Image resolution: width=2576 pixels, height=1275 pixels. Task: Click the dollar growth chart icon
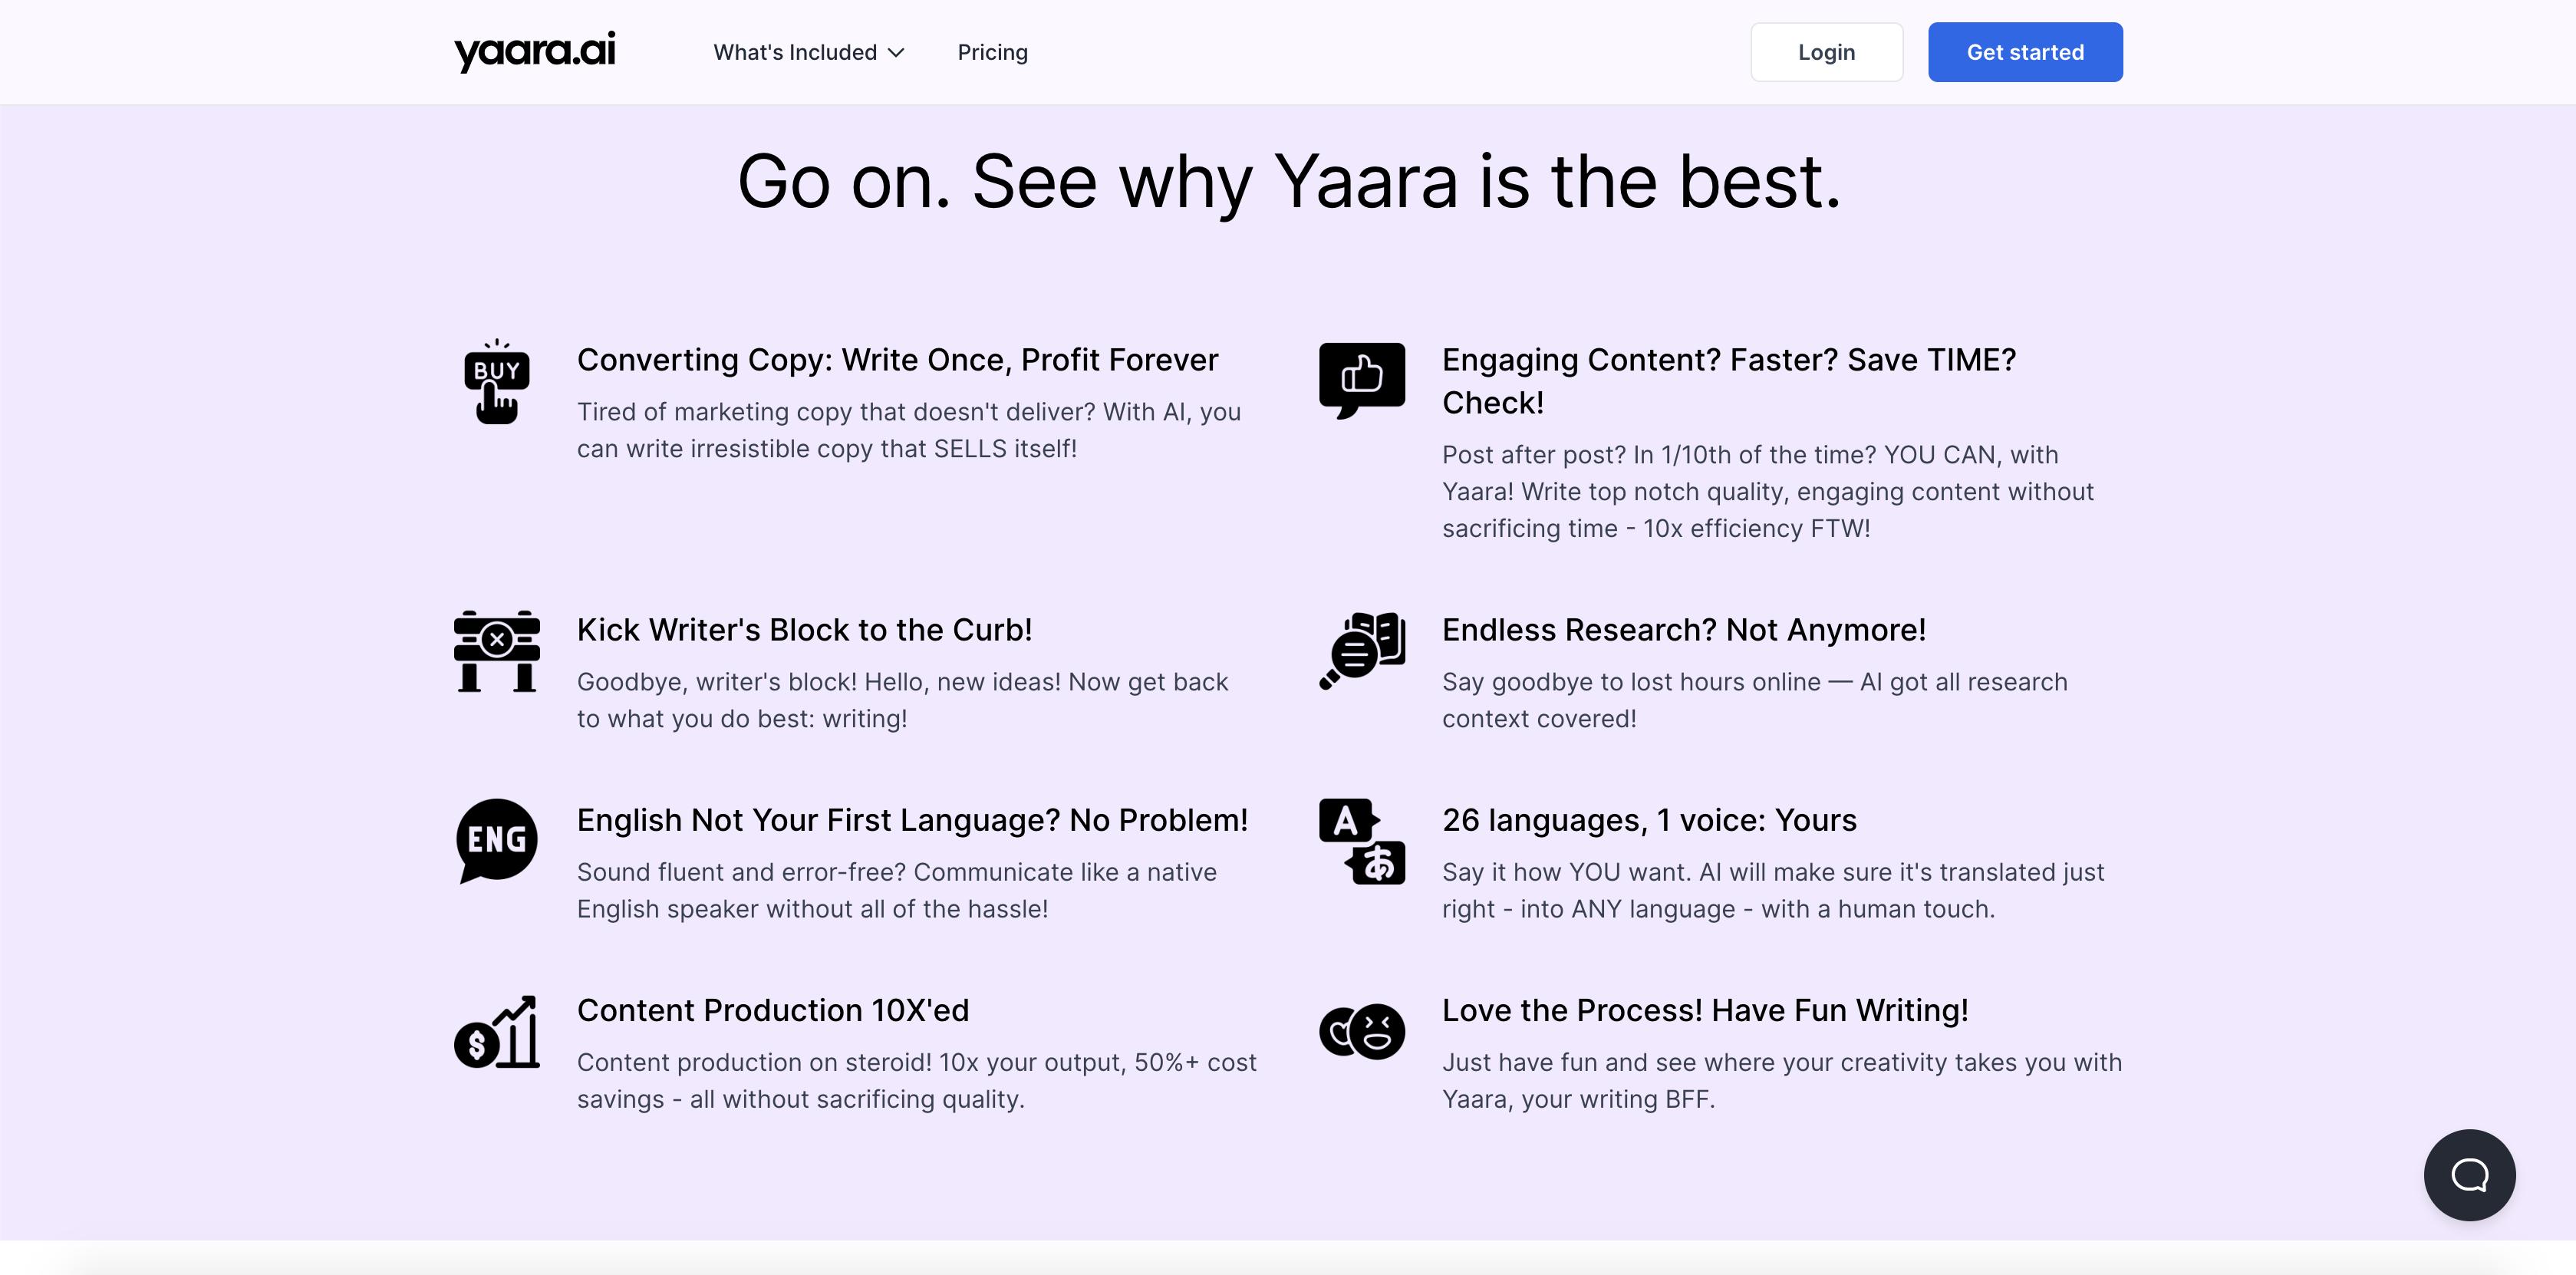[x=496, y=1032]
